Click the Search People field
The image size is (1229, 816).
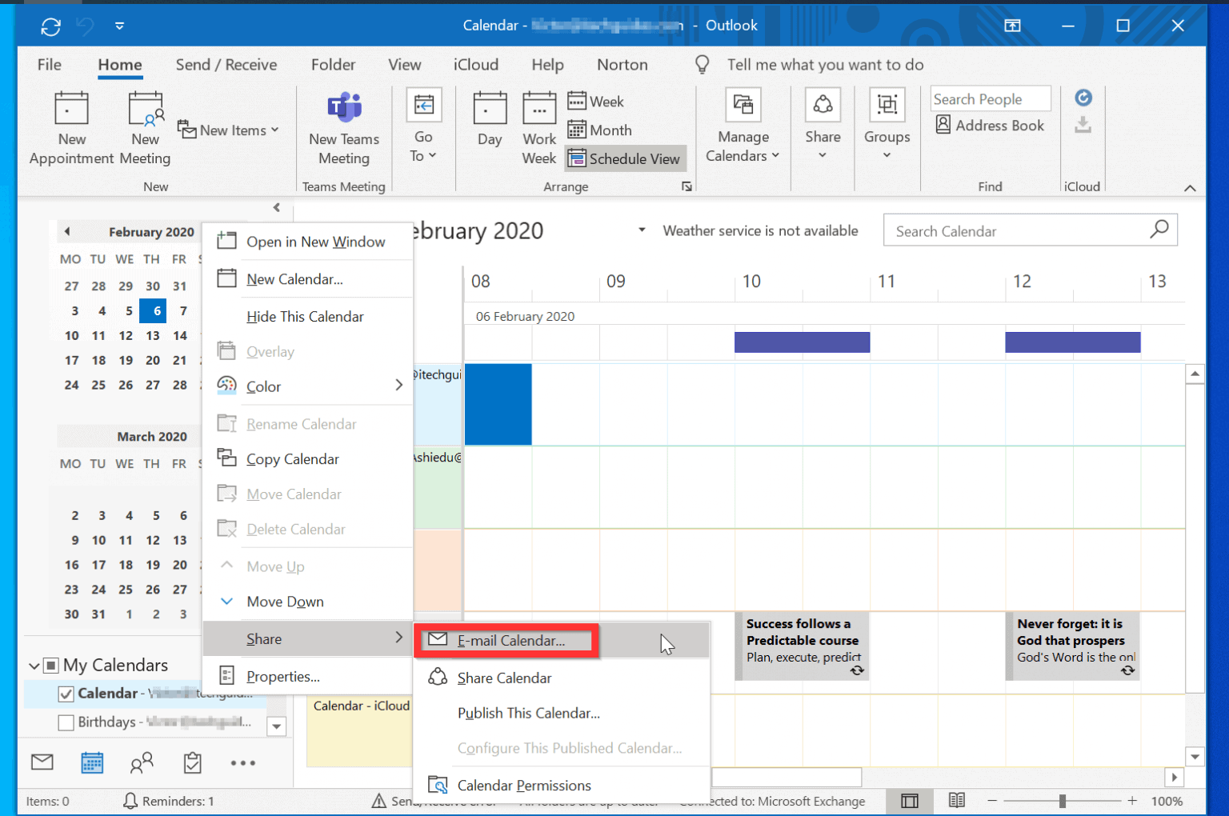click(x=991, y=99)
